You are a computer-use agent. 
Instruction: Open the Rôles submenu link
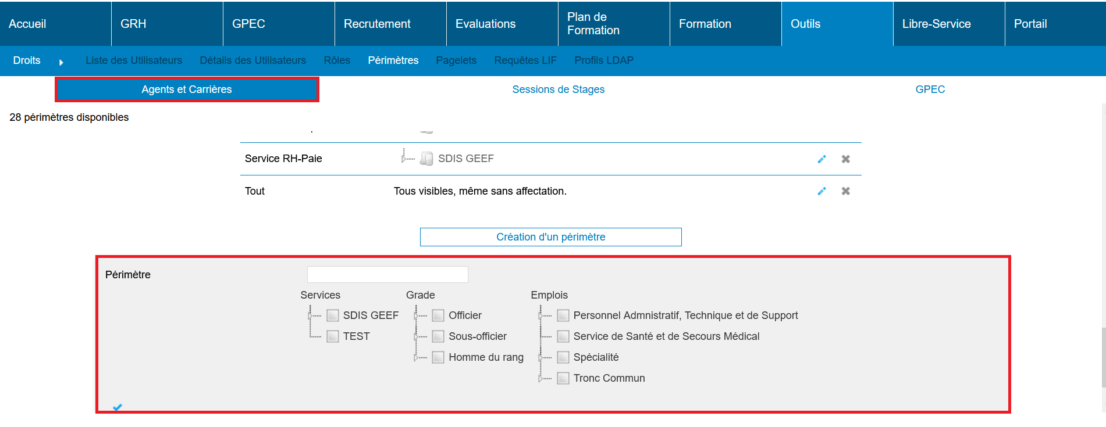point(337,60)
